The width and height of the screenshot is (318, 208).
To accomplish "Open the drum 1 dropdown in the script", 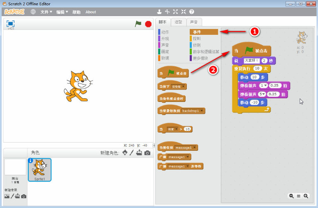I will [264, 86].
